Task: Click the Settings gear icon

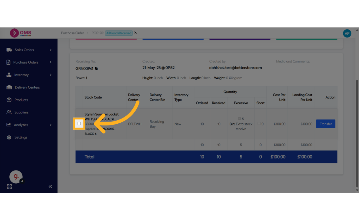Action: tap(9, 137)
